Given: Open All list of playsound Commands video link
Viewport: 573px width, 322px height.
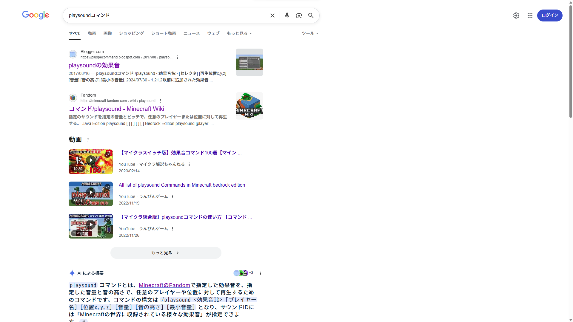Looking at the screenshot, I should point(182,185).
